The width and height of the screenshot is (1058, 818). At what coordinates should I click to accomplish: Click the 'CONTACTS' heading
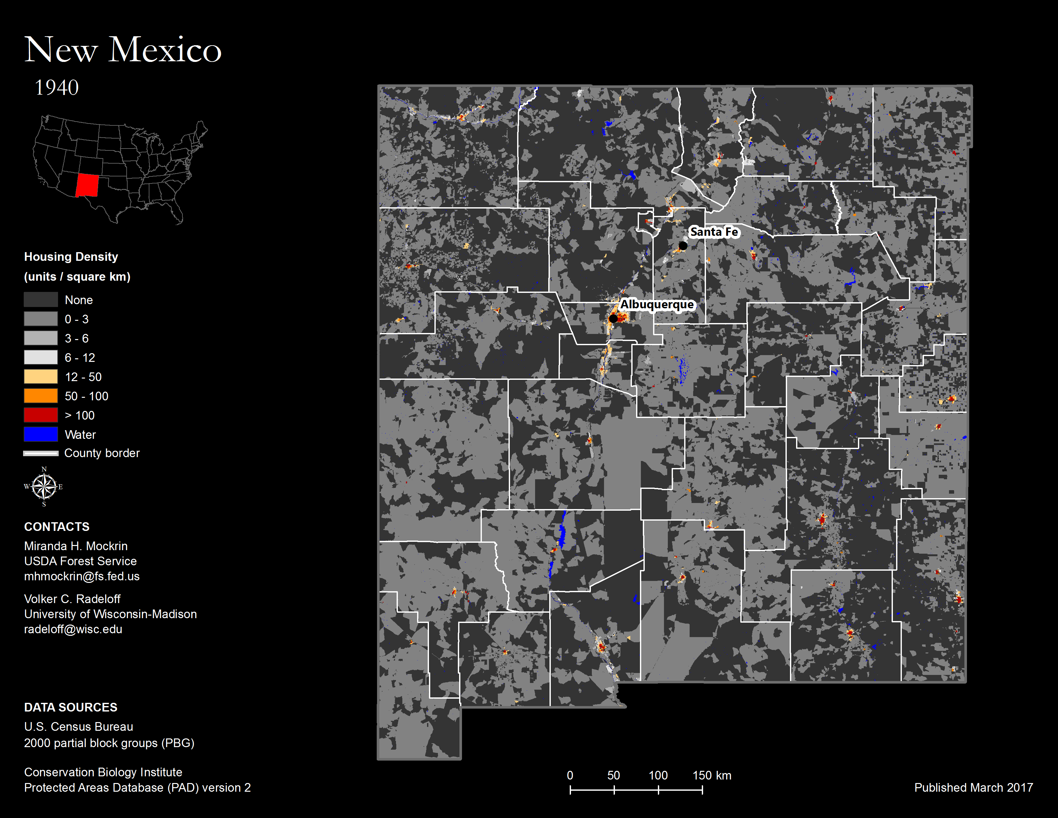pos(57,526)
